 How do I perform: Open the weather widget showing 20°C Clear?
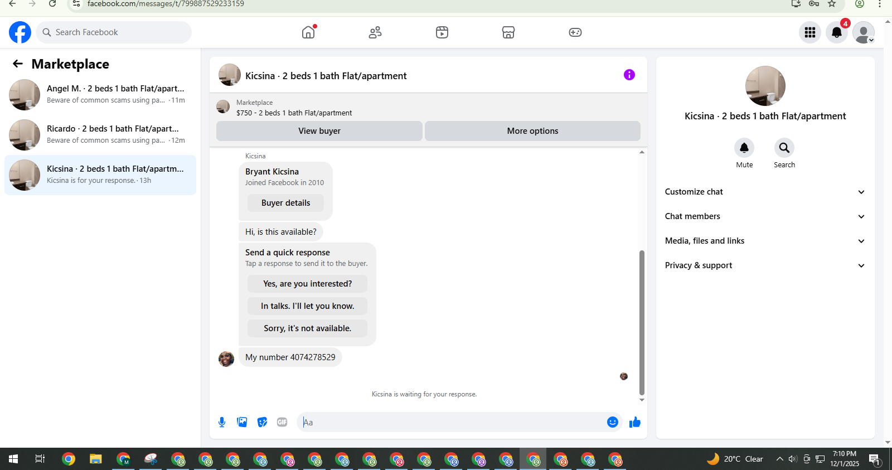click(735, 459)
